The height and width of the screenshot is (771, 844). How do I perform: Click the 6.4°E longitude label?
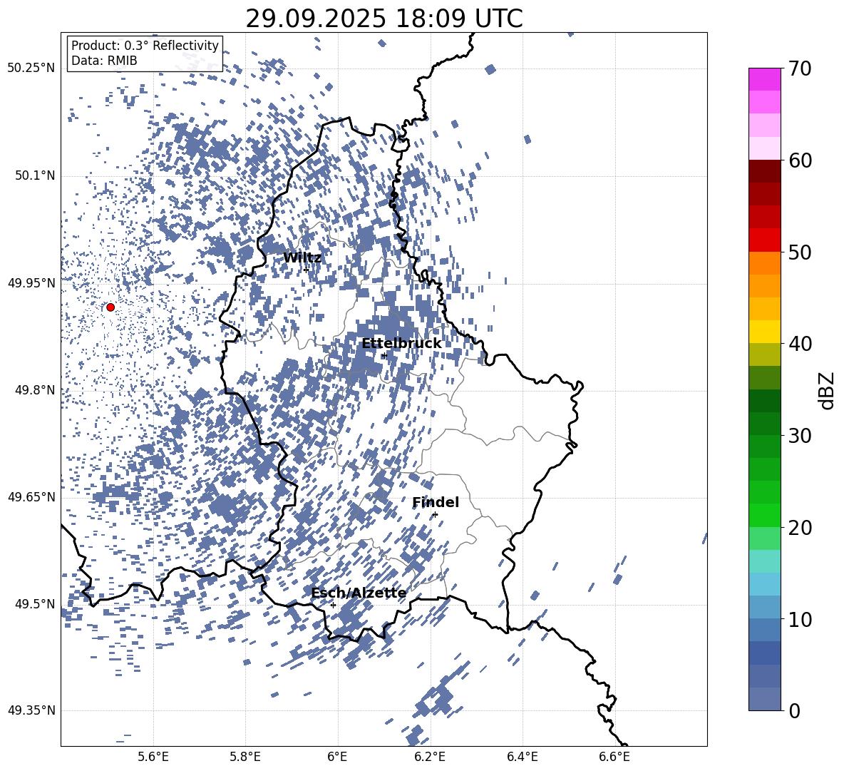(x=522, y=757)
